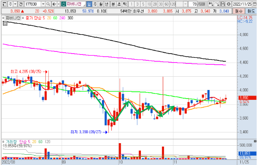Select the 주 weekly chart tab
Screen dimensions: 257x165
pos(95,4)
